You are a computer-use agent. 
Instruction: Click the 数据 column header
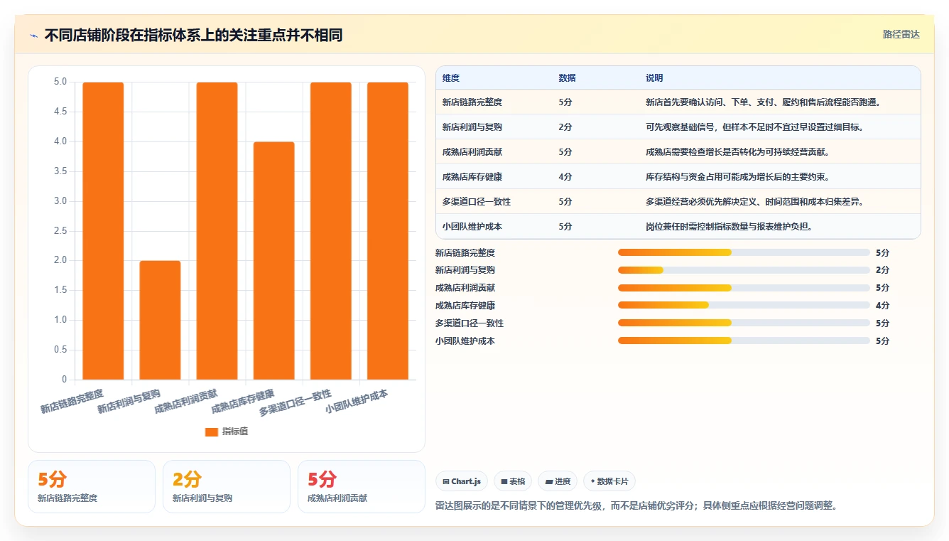point(568,78)
